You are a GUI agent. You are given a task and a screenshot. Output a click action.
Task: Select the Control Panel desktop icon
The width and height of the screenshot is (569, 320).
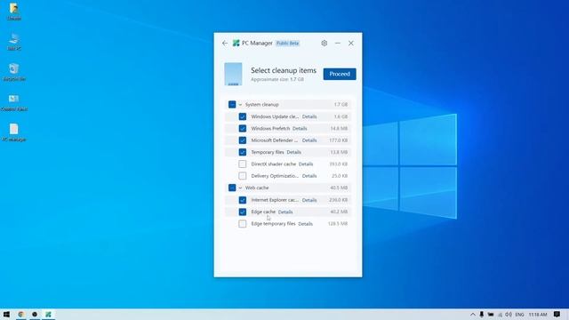[x=14, y=103]
